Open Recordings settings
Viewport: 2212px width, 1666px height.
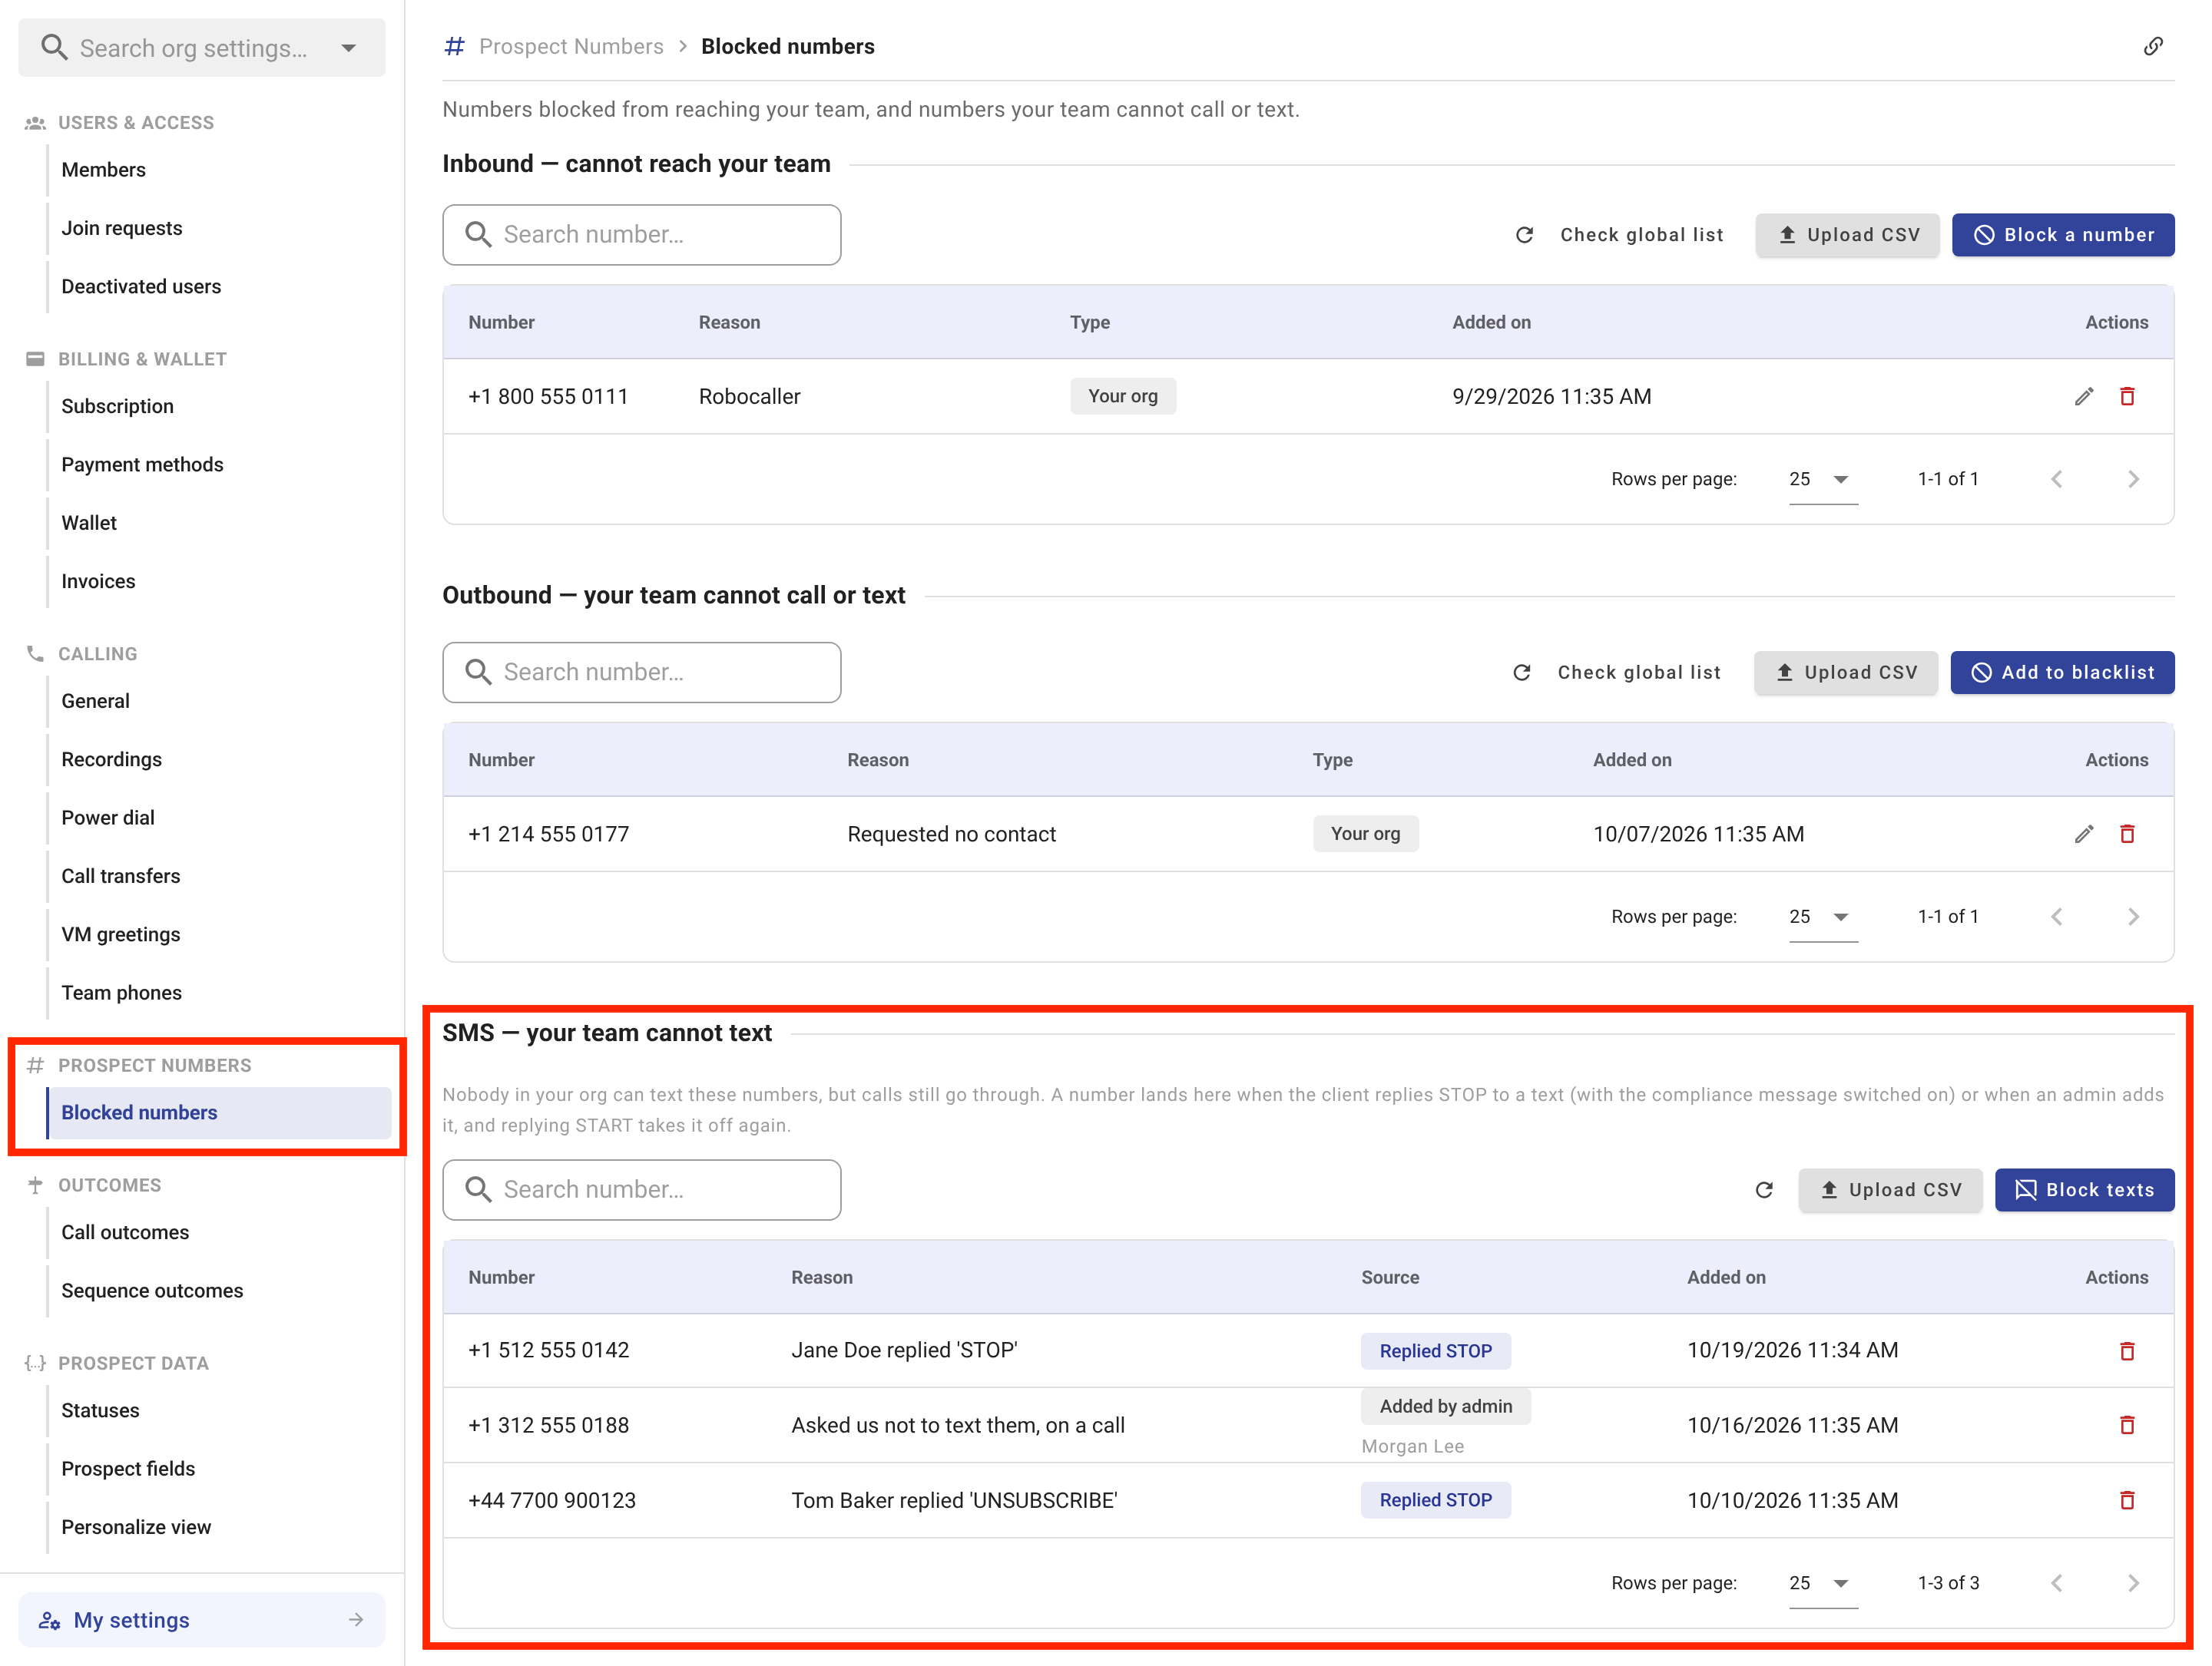111,759
